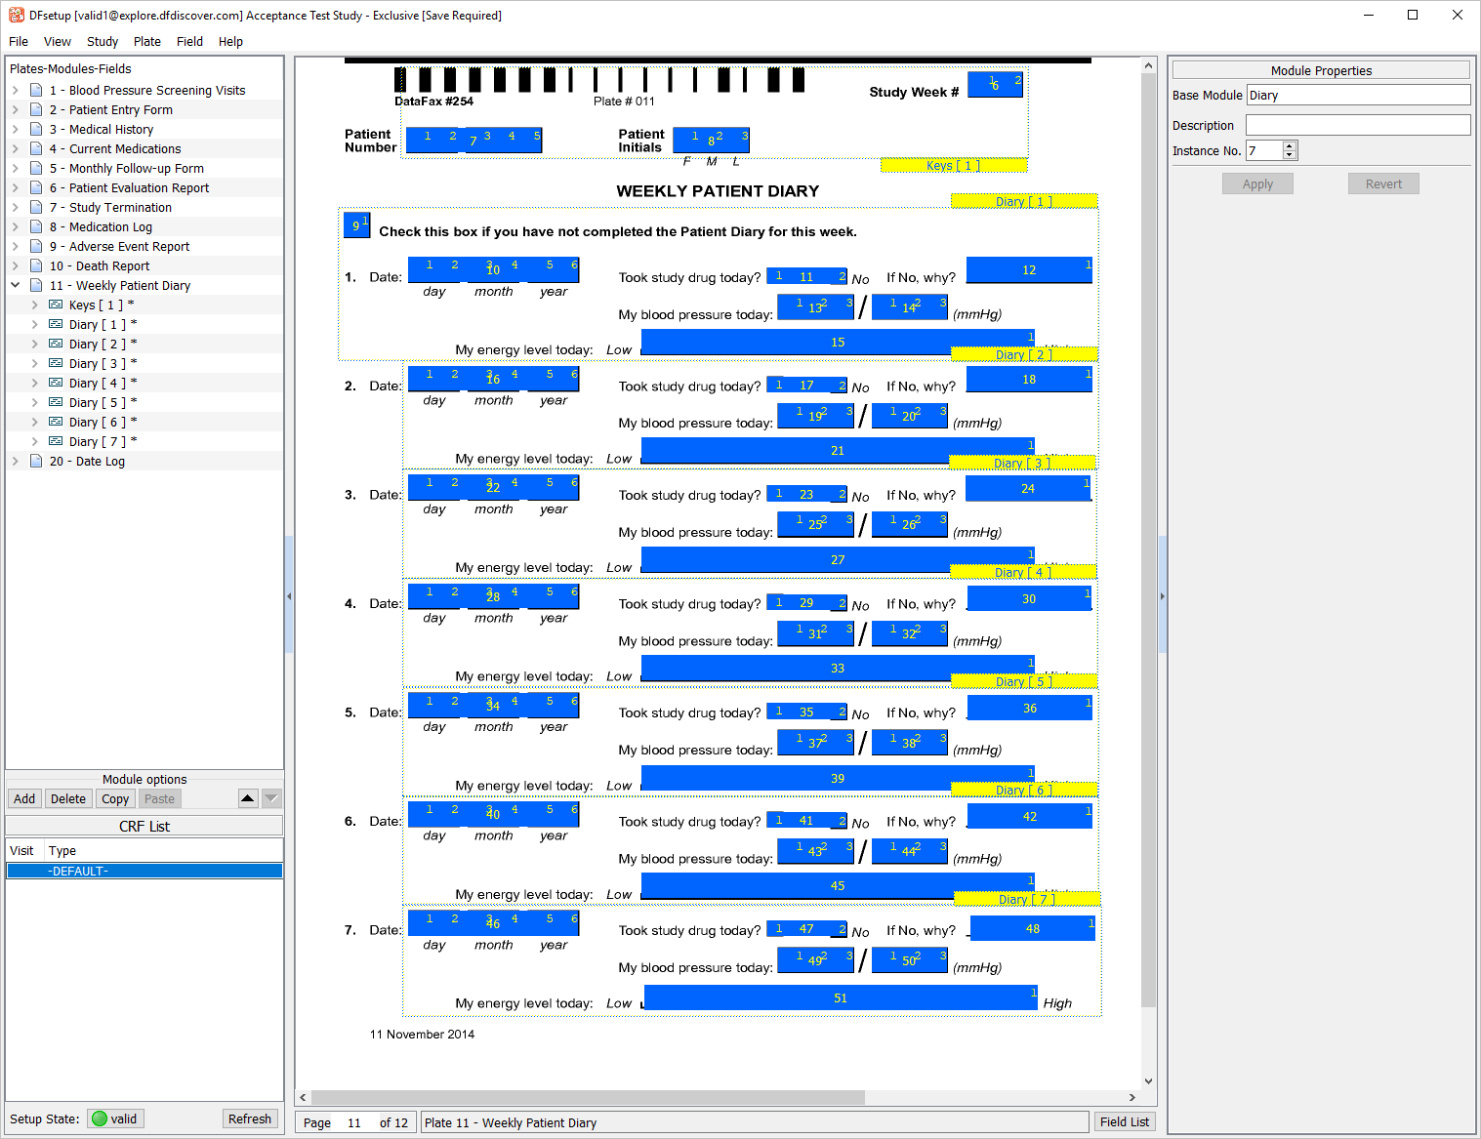Click the Diary [ 3 ] module icon
The width and height of the screenshot is (1481, 1139).
56,363
